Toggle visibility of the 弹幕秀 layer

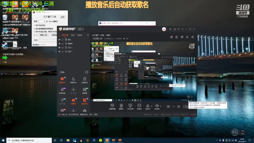point(59,44)
